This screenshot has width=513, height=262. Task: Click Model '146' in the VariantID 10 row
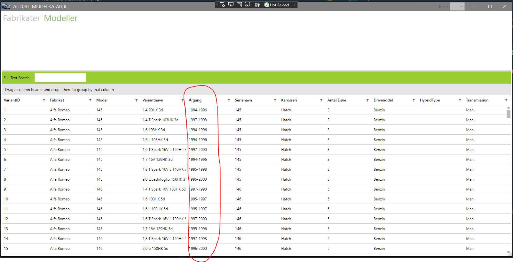99,199
